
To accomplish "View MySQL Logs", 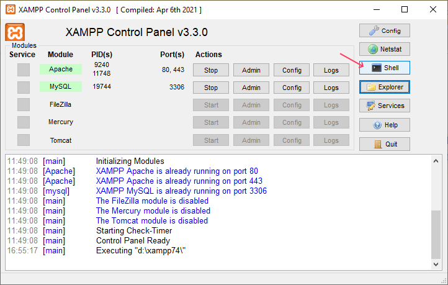I will pyautogui.click(x=331, y=88).
